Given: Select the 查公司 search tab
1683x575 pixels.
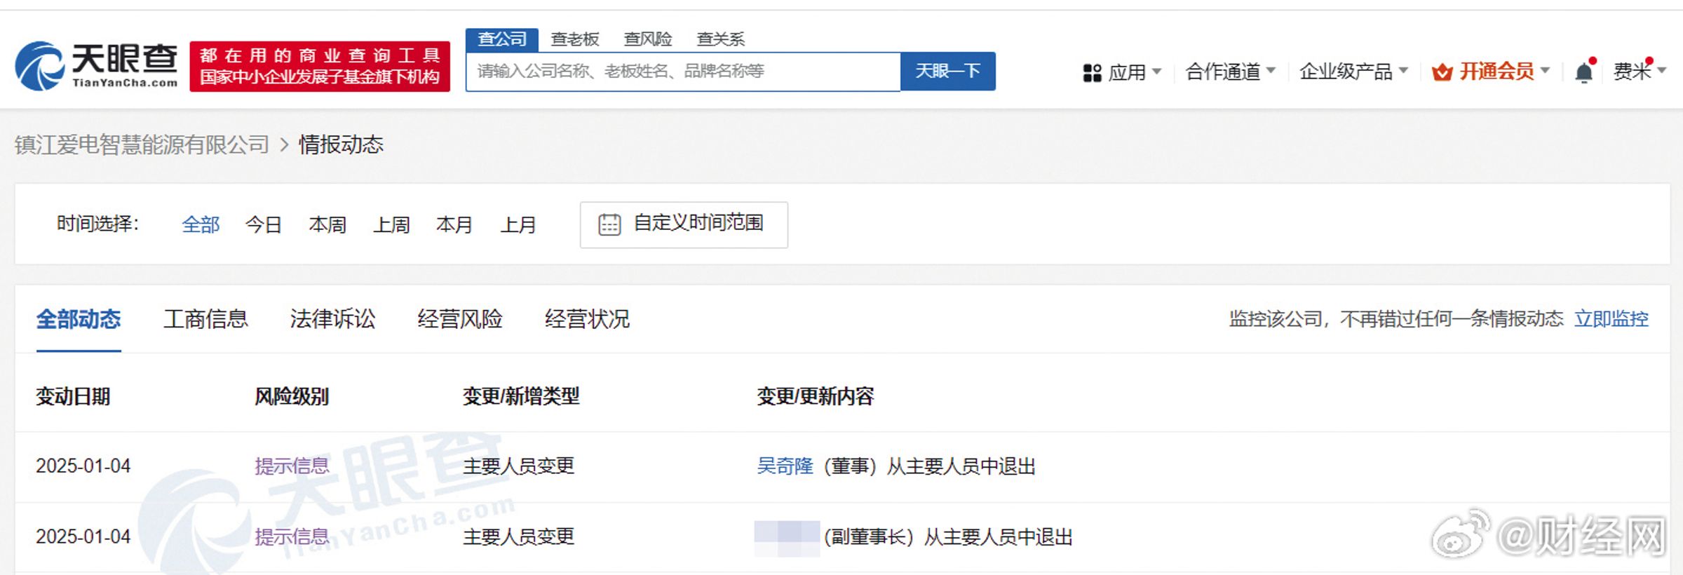Looking at the screenshot, I should click(502, 39).
